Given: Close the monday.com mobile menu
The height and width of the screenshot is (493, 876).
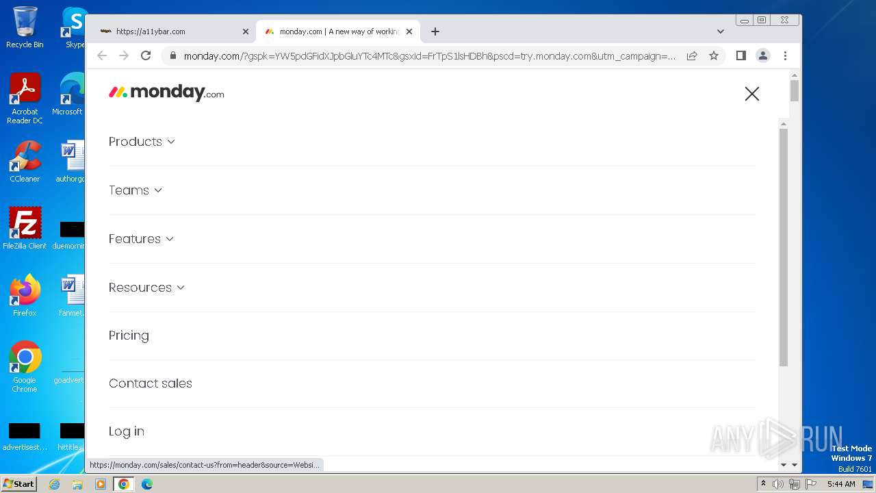Looking at the screenshot, I should tap(752, 94).
